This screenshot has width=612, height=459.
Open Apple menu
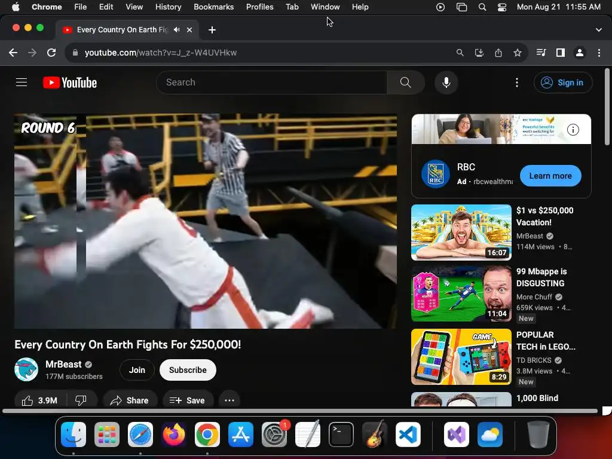pyautogui.click(x=16, y=7)
